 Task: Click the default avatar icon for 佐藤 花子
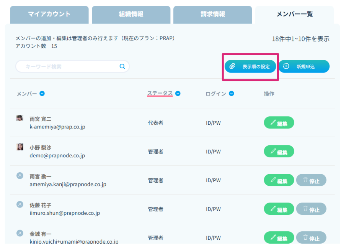click(x=20, y=204)
